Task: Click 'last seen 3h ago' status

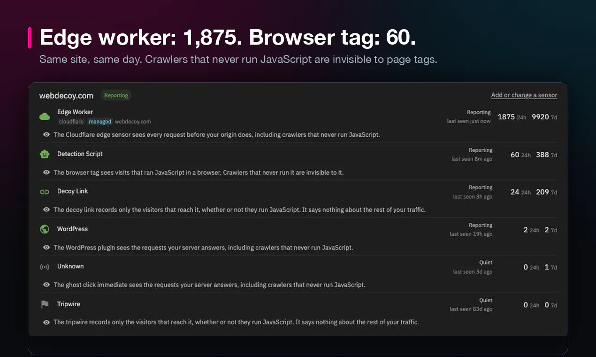Action: pyautogui.click(x=473, y=197)
